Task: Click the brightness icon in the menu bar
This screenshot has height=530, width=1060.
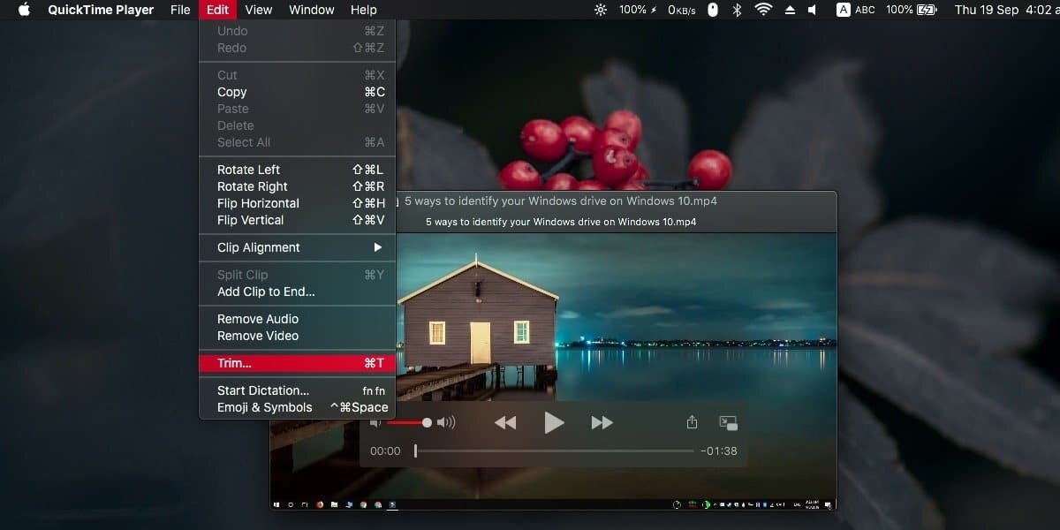Action: coord(600,10)
